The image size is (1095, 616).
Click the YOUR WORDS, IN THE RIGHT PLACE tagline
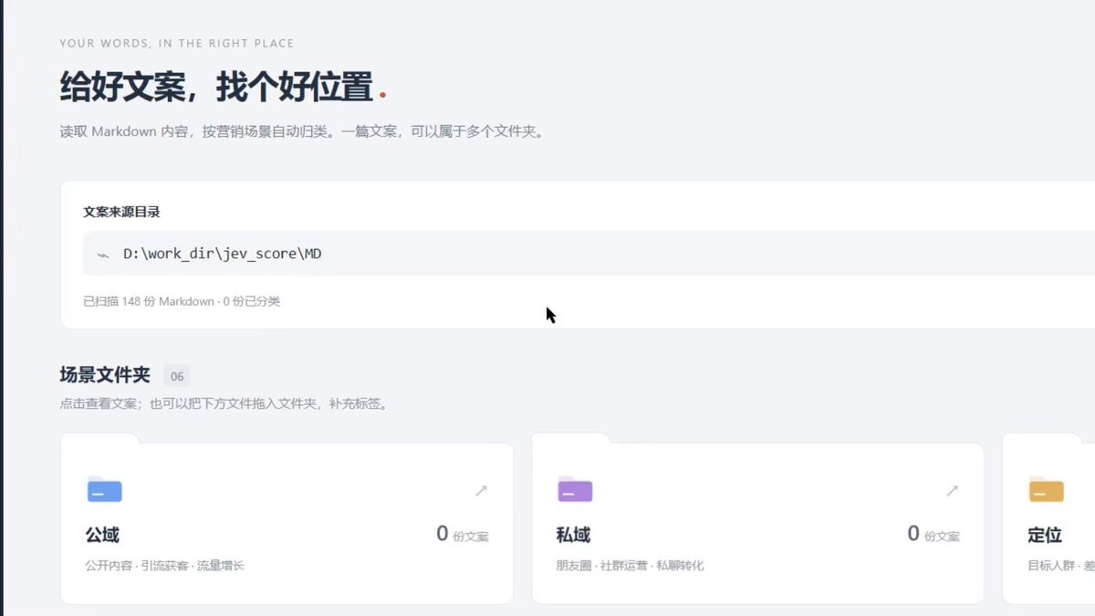tap(177, 43)
